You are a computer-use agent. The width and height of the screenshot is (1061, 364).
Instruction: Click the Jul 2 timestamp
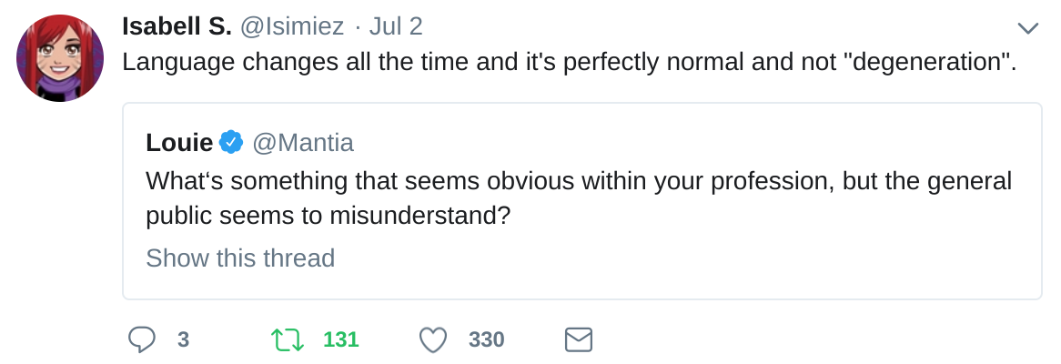pos(396,26)
